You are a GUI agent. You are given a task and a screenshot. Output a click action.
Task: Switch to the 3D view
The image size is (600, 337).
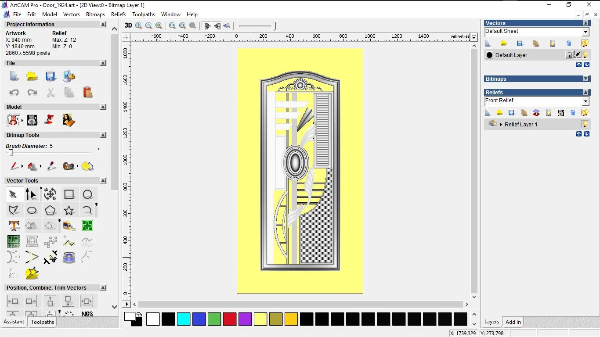tap(128, 25)
